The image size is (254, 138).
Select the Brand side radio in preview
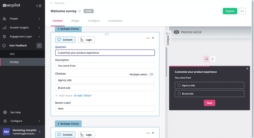(x=179, y=93)
